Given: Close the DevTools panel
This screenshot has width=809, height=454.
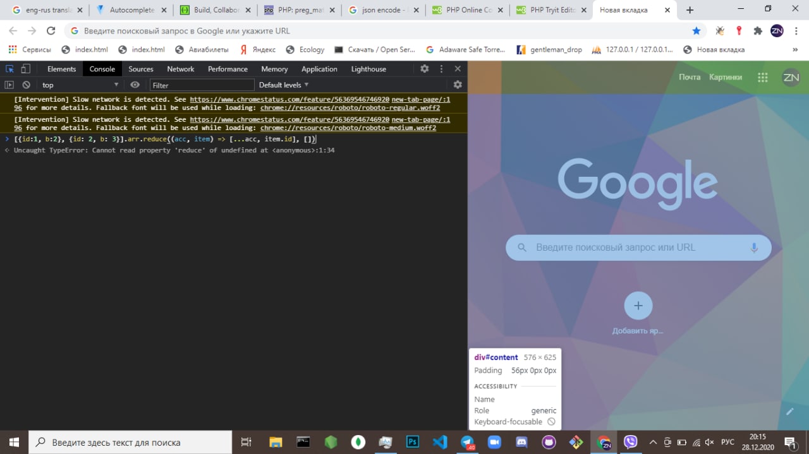Looking at the screenshot, I should 458,69.
